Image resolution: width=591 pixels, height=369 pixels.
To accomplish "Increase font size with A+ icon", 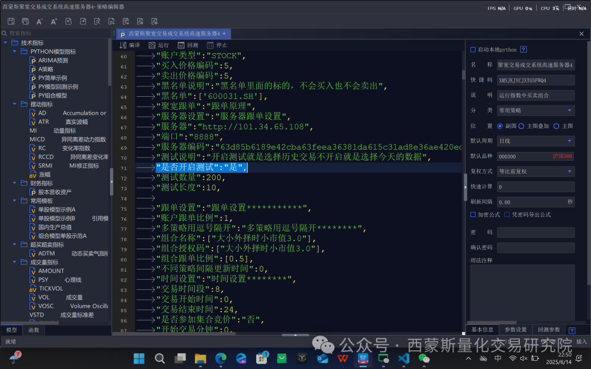I will (54, 21).
